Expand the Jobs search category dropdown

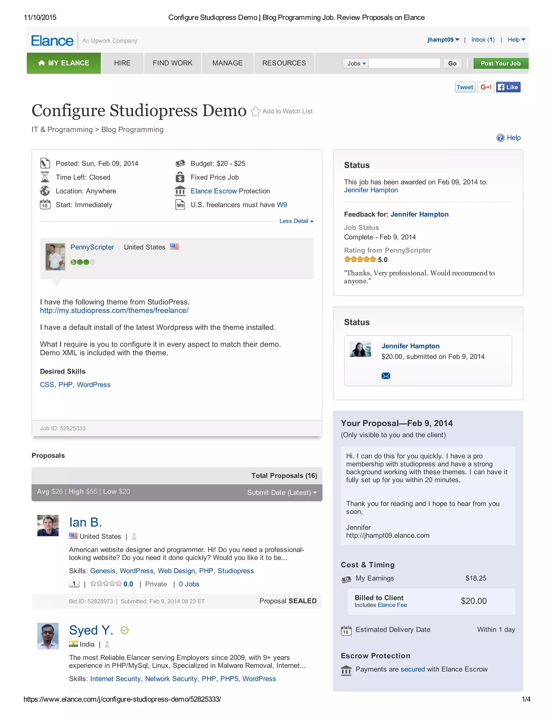pos(356,63)
